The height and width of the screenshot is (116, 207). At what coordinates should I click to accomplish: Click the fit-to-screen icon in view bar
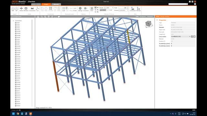[x=55, y=16]
